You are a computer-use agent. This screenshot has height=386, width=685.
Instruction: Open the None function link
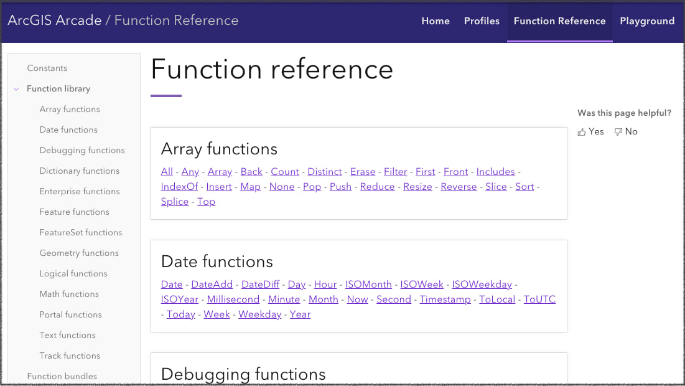click(x=282, y=187)
